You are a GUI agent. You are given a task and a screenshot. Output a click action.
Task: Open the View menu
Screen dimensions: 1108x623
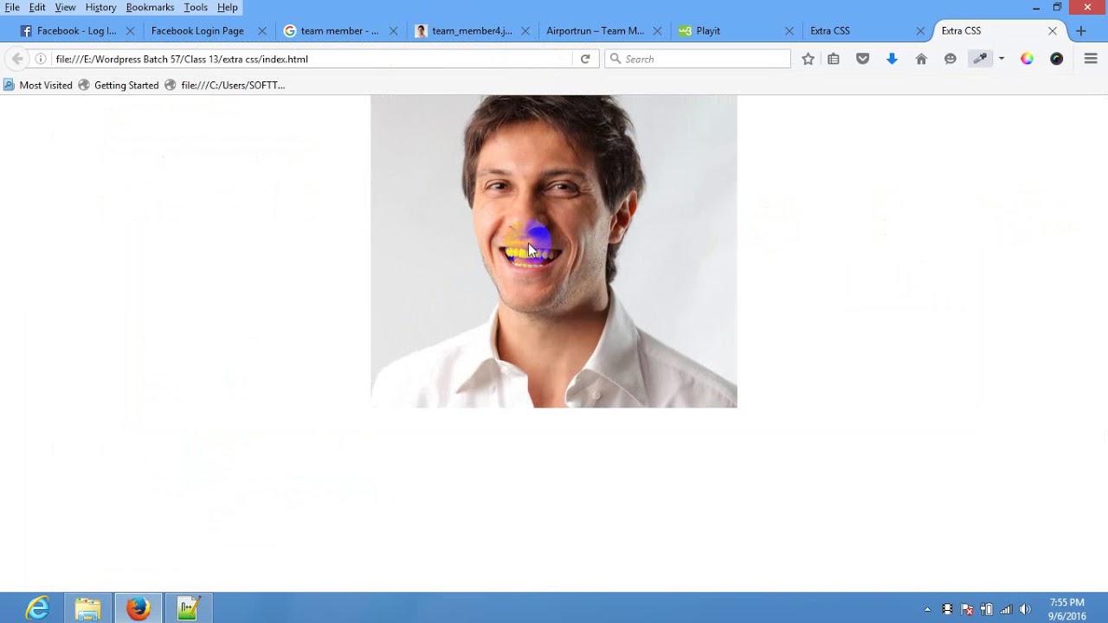coord(66,7)
